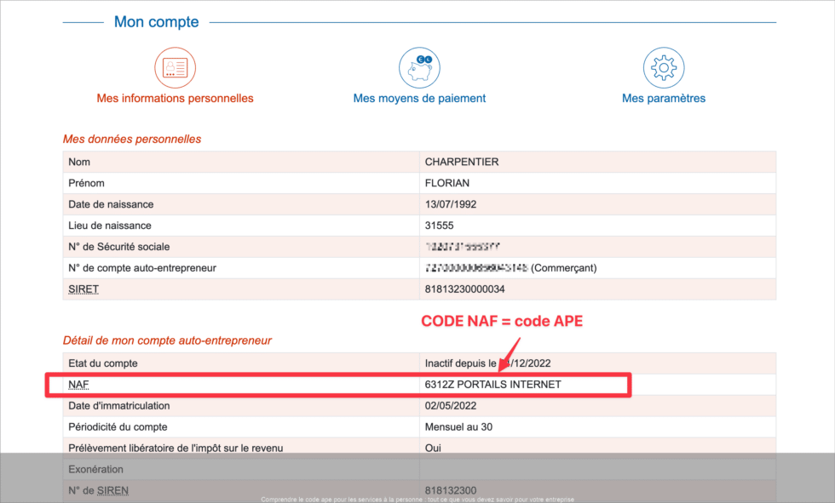This screenshot has height=503, width=835.
Task: Open the Mes paramètres gear icon
Action: tap(664, 67)
